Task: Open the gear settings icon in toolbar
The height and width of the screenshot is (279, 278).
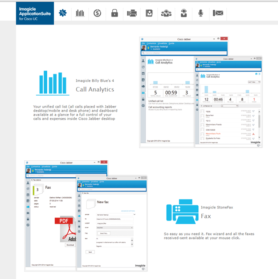Action: click(63, 13)
